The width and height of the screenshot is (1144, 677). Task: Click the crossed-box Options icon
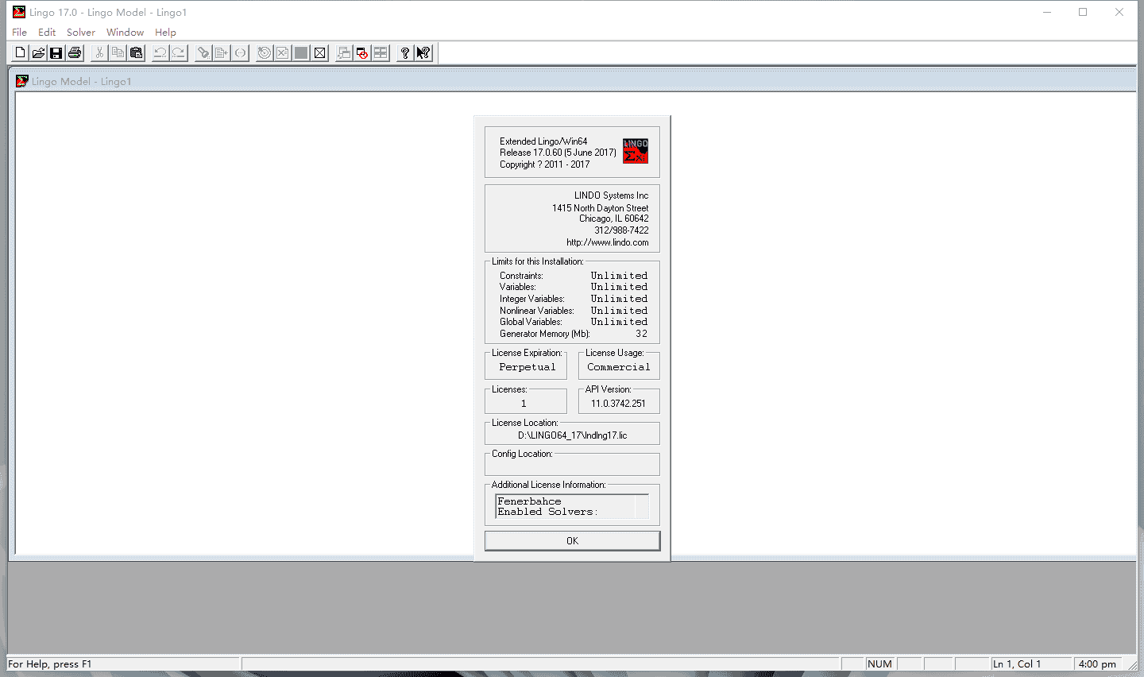(x=319, y=53)
